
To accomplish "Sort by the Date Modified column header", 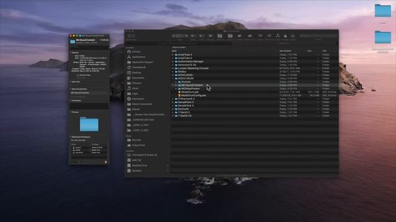I will pos(285,51).
